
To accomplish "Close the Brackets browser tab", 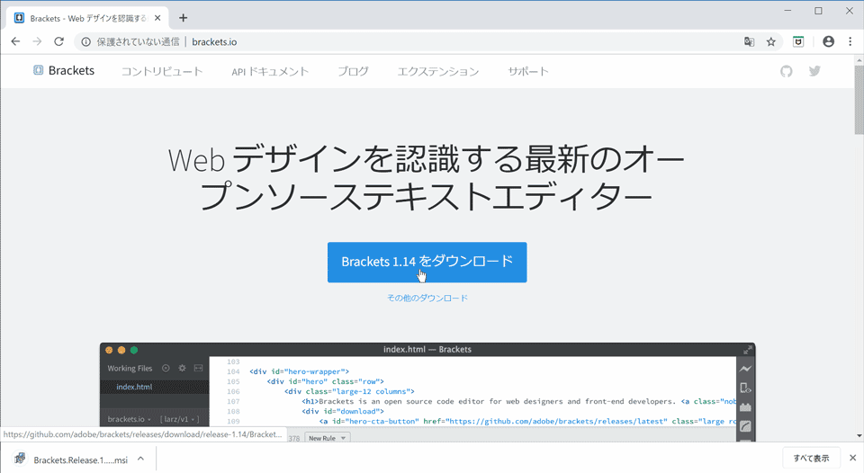I will coord(157,18).
